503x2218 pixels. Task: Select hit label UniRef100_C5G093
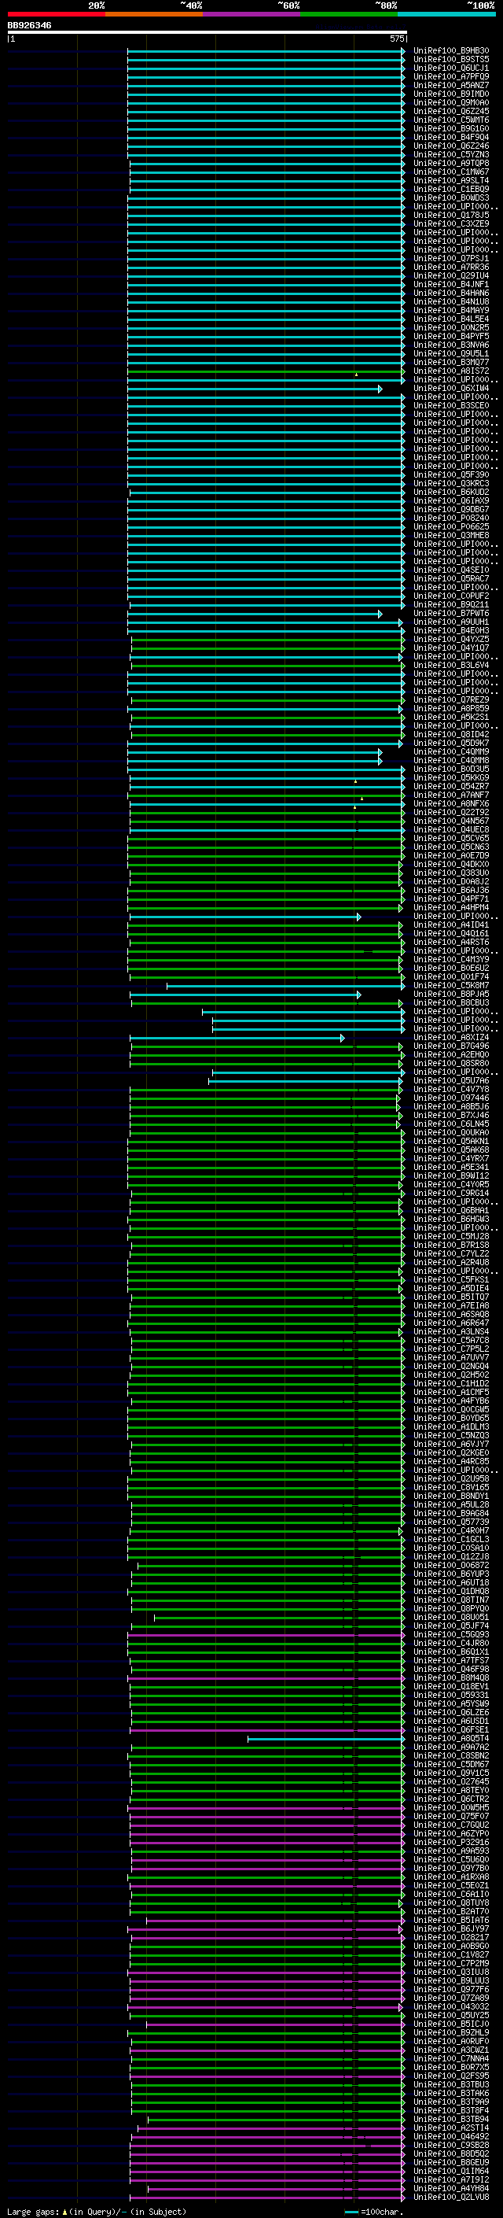[x=451, y=1634]
